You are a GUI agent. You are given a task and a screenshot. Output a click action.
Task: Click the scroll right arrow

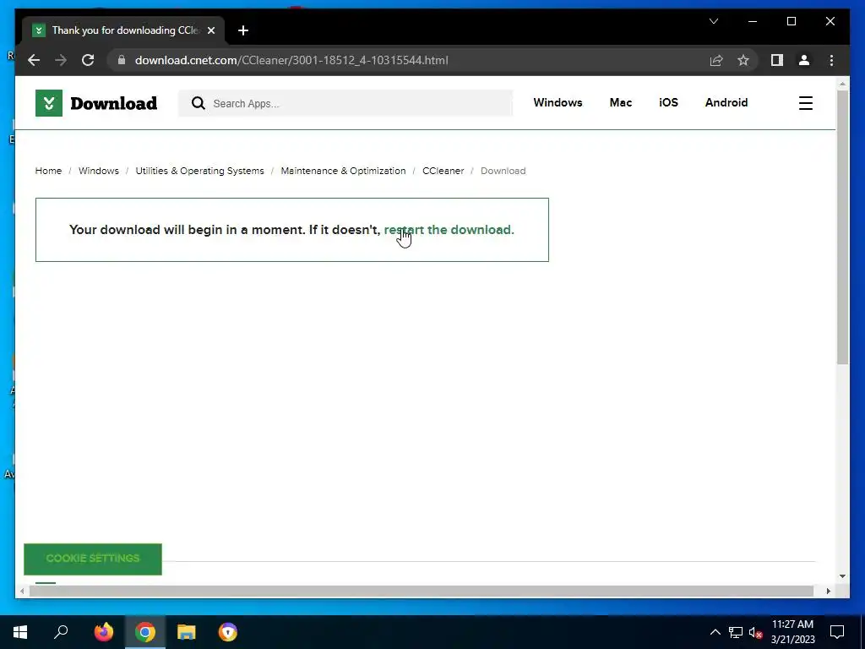(x=828, y=591)
